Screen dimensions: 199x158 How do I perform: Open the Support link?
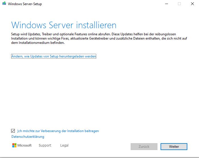(x=45, y=145)
